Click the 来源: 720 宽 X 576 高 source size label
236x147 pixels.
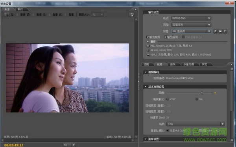pos(16,137)
